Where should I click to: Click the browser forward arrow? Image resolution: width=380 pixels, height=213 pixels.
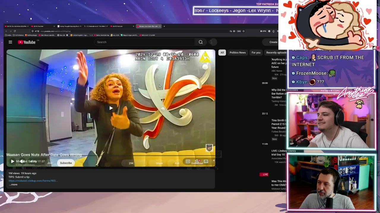click(10, 31)
